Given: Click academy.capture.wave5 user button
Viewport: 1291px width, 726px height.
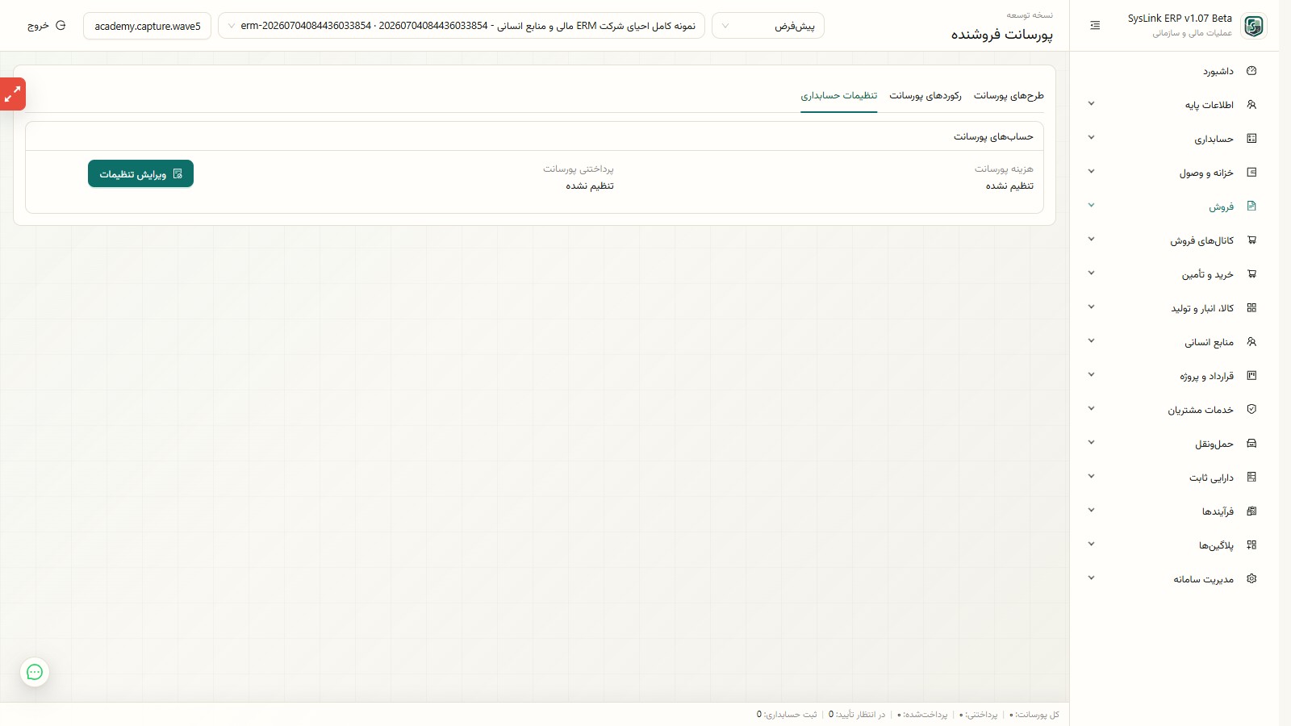Looking at the screenshot, I should pos(148,26).
